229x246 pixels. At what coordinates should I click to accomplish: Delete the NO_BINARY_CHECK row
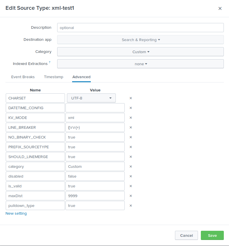131,137
